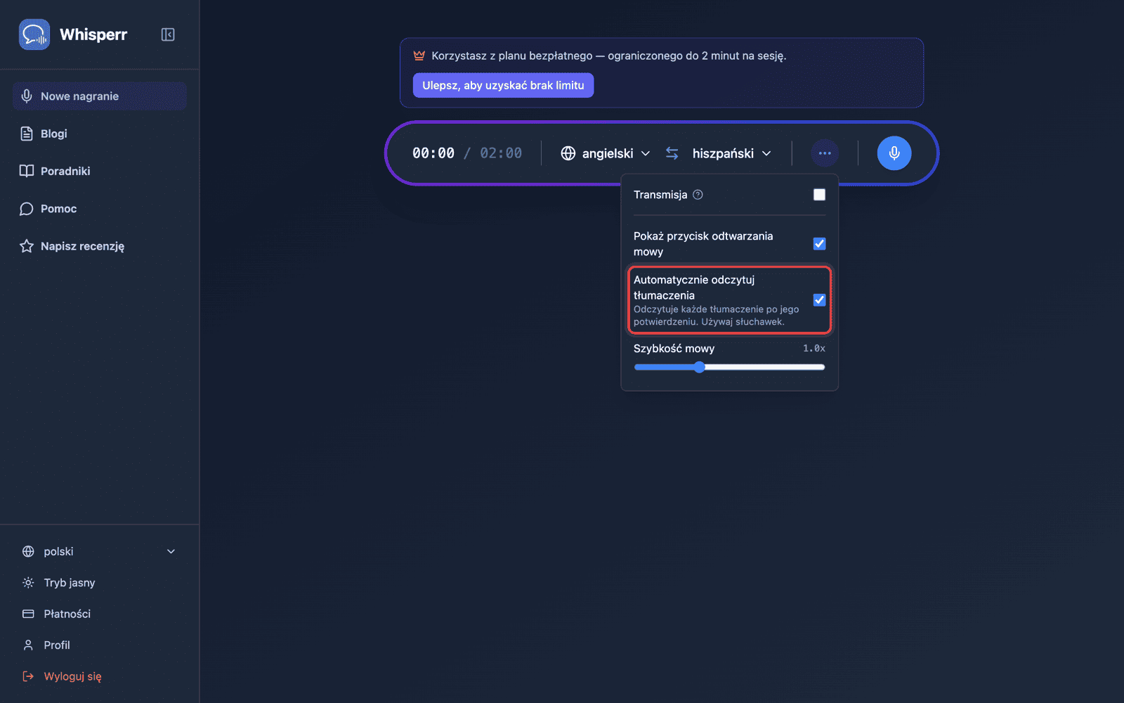1124x703 pixels.
Task: Click the credit card icon beside Płatności
Action: click(28, 614)
